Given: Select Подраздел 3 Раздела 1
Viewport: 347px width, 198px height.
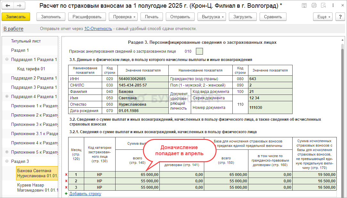Looking at the screenshot, I should [x=34, y=88].
